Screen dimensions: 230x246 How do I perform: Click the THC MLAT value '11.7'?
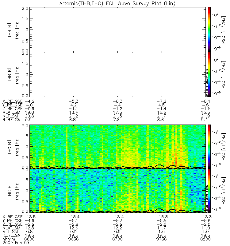[162, 228]
